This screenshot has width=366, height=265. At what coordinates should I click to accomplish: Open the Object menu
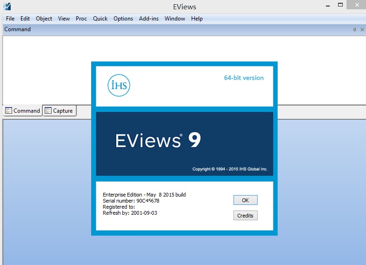click(44, 19)
